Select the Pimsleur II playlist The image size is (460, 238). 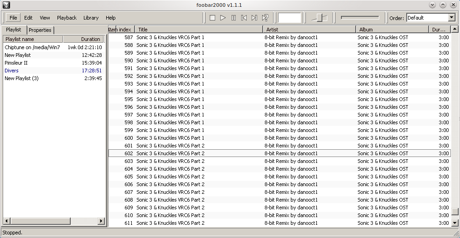coord(16,63)
